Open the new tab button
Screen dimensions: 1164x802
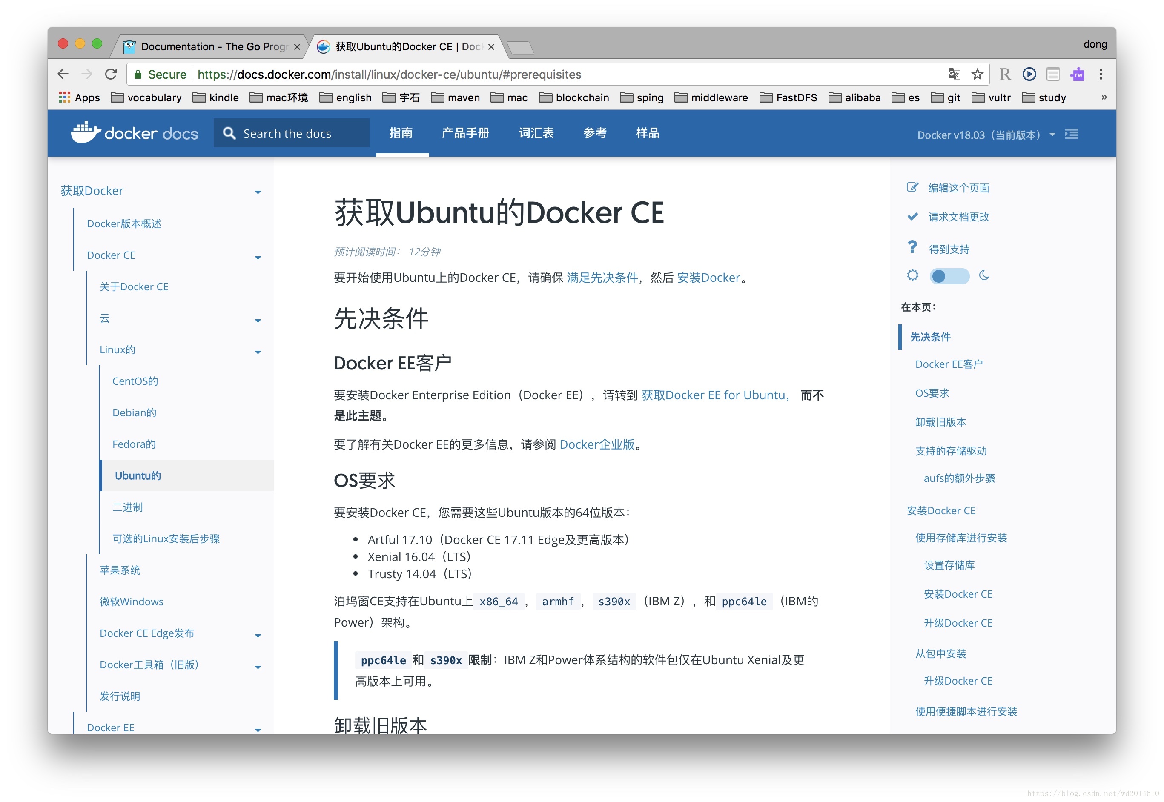(520, 48)
